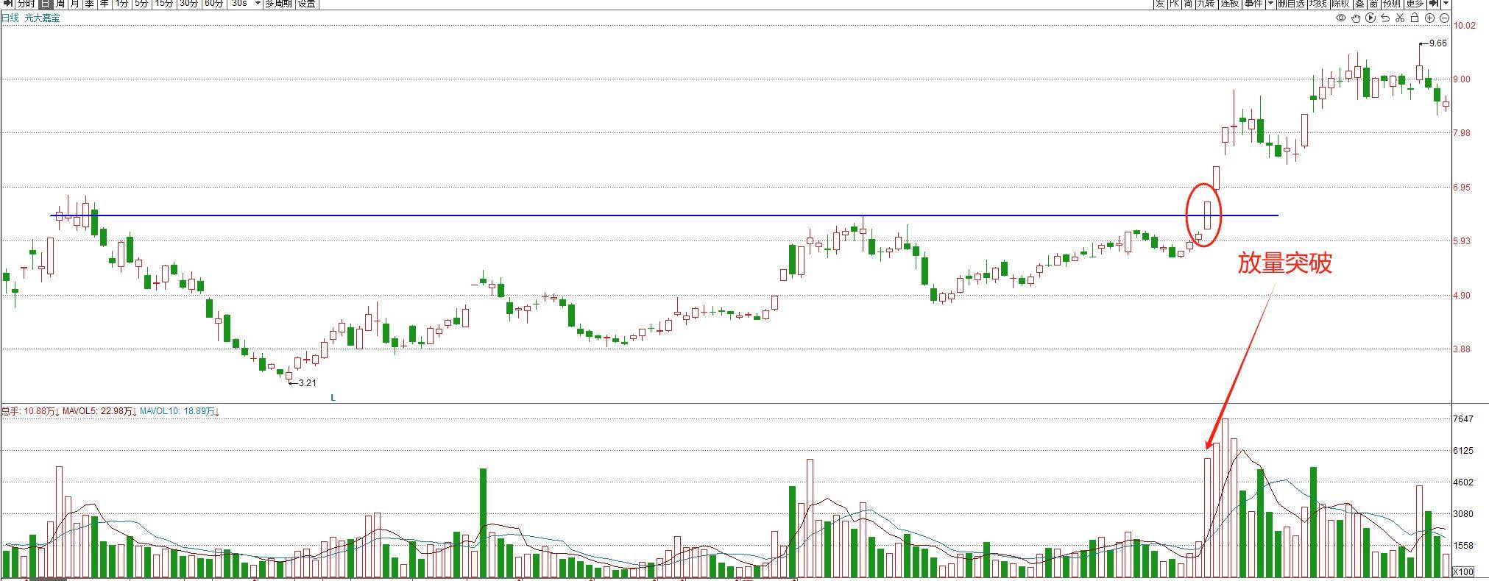Click the 预测 forecast button
Screen dimensions: 1489x581
pyautogui.click(x=1392, y=4)
